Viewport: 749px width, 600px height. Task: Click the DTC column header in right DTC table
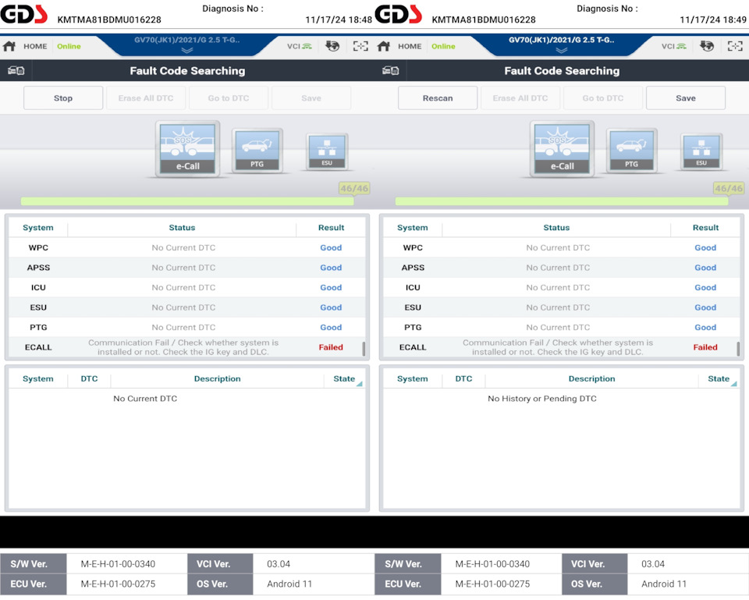tap(463, 379)
